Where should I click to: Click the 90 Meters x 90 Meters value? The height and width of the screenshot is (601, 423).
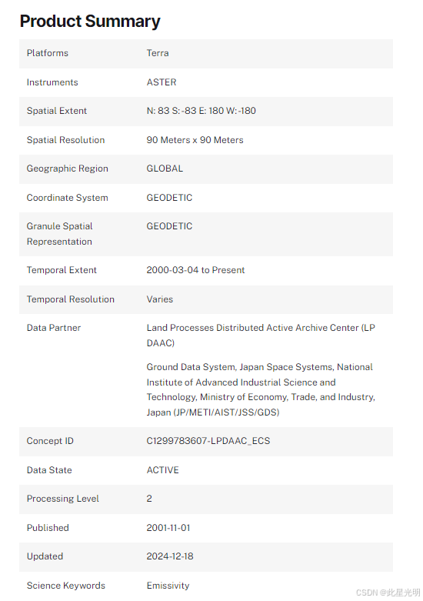click(195, 140)
